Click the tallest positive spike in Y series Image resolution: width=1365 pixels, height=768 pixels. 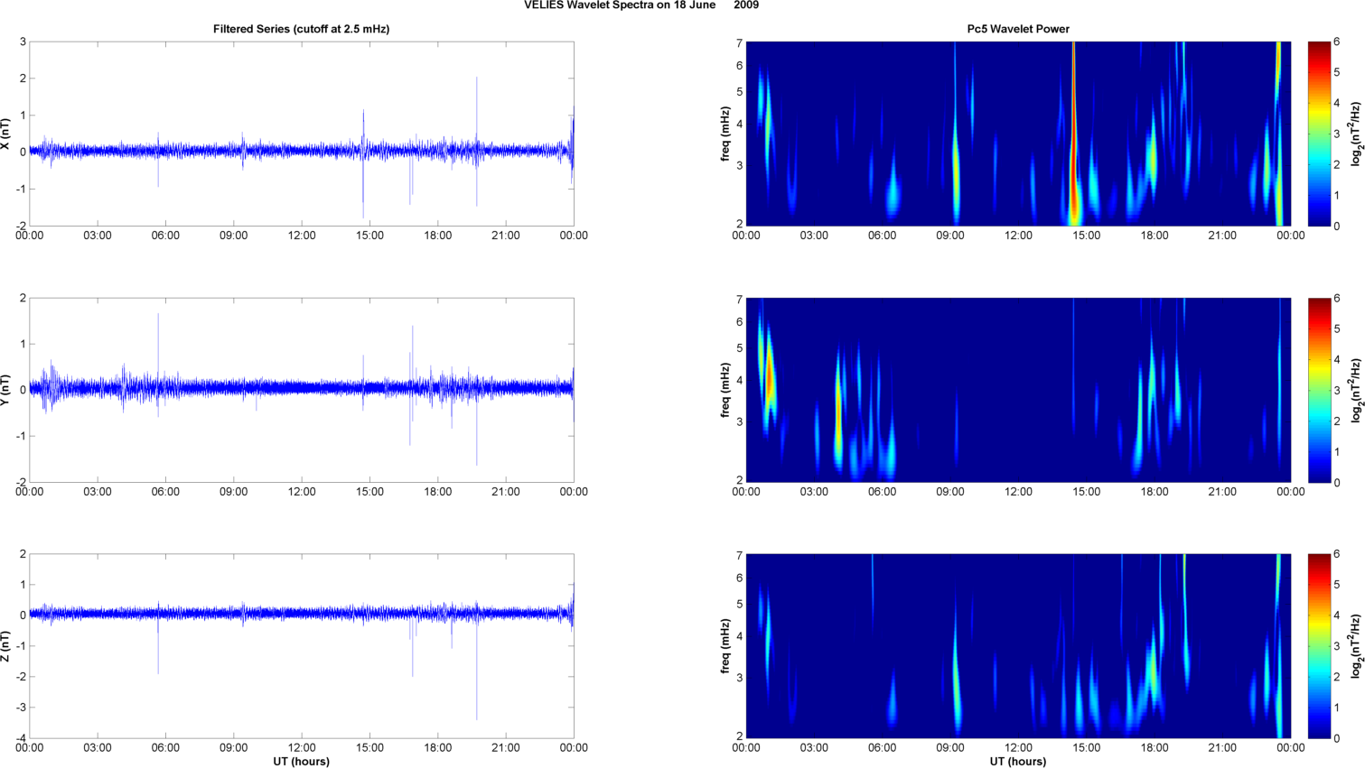click(158, 350)
